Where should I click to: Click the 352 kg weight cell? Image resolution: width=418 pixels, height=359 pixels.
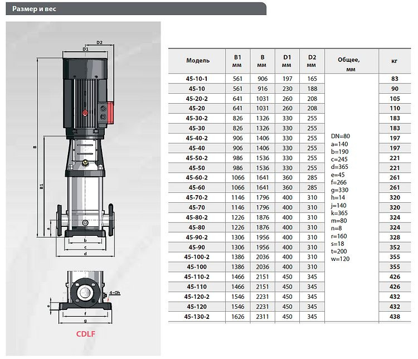point(395,247)
